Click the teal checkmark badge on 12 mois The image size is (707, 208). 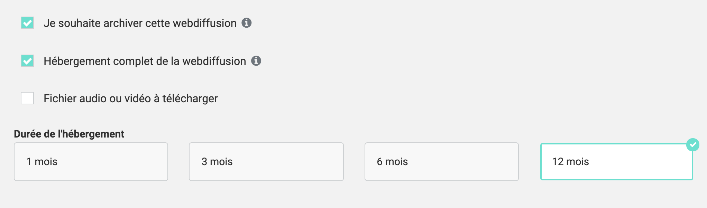692,145
